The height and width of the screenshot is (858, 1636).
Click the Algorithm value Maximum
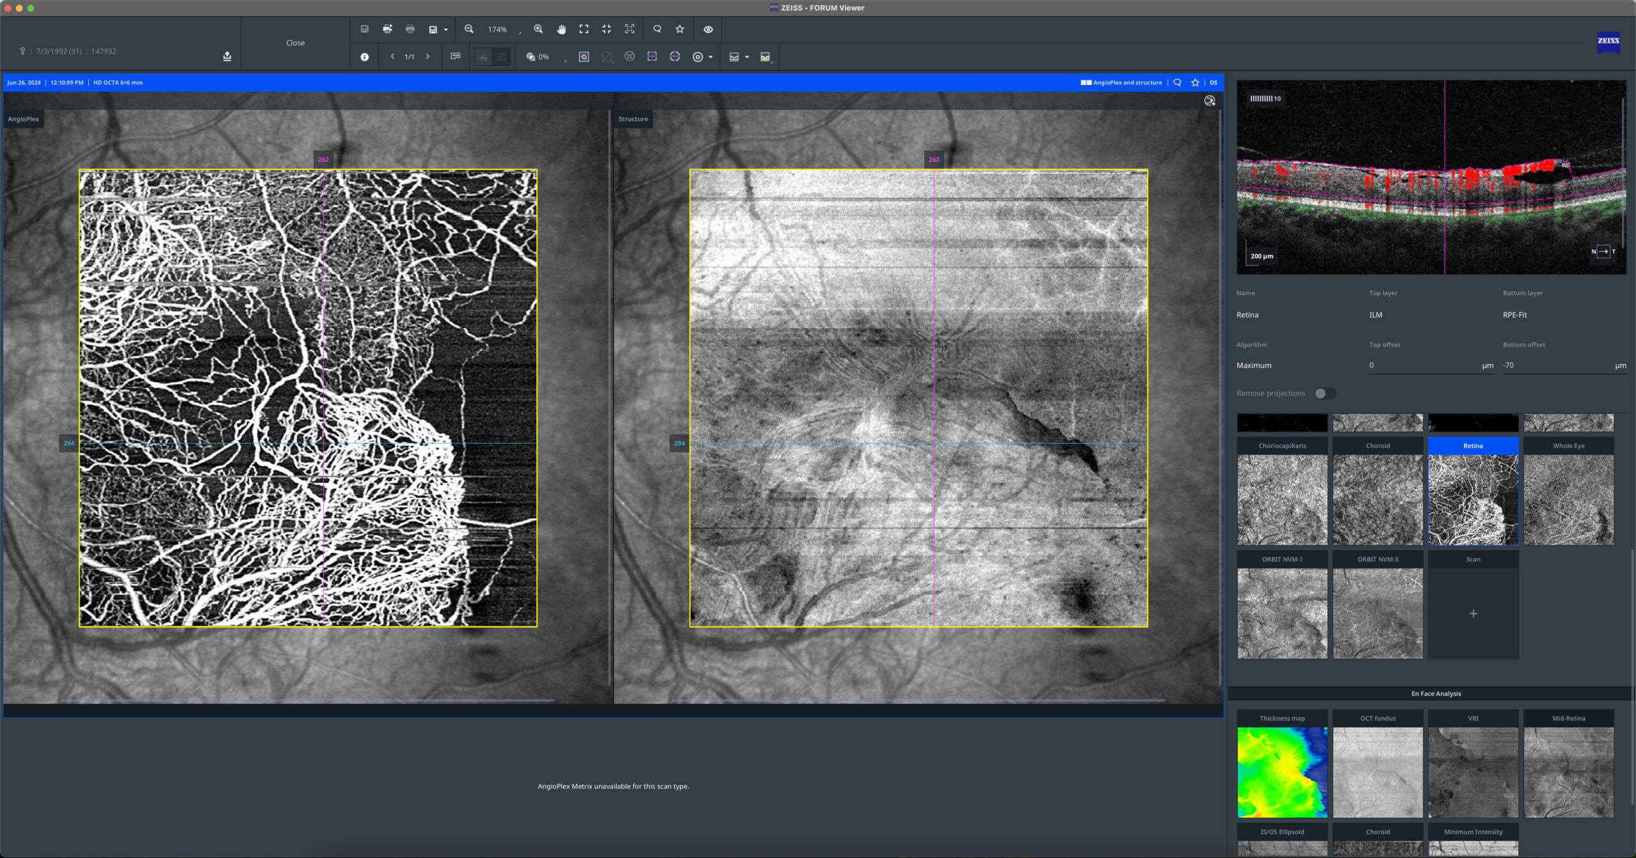(x=1254, y=365)
